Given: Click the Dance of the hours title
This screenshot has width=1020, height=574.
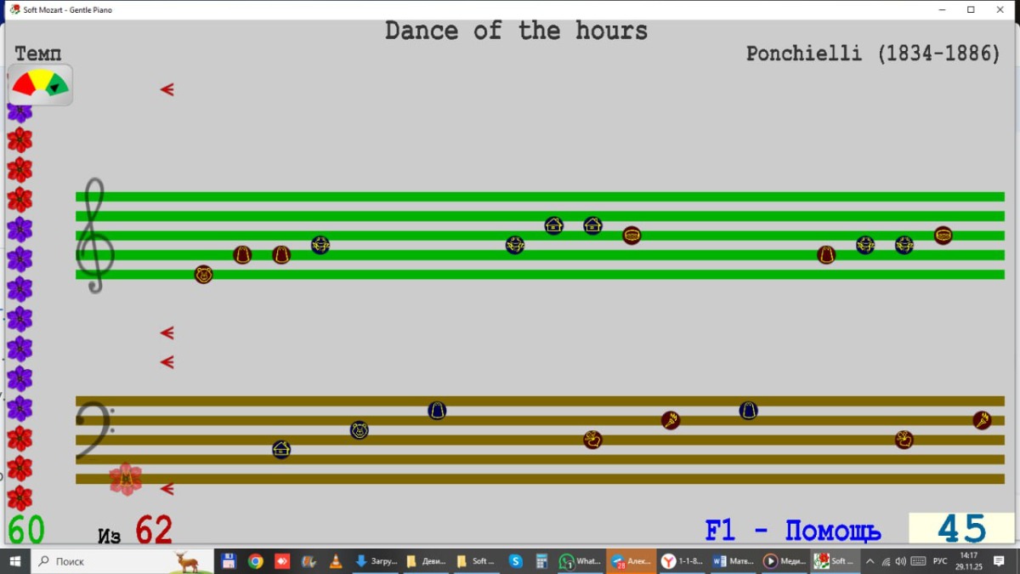Looking at the screenshot, I should 516,31.
